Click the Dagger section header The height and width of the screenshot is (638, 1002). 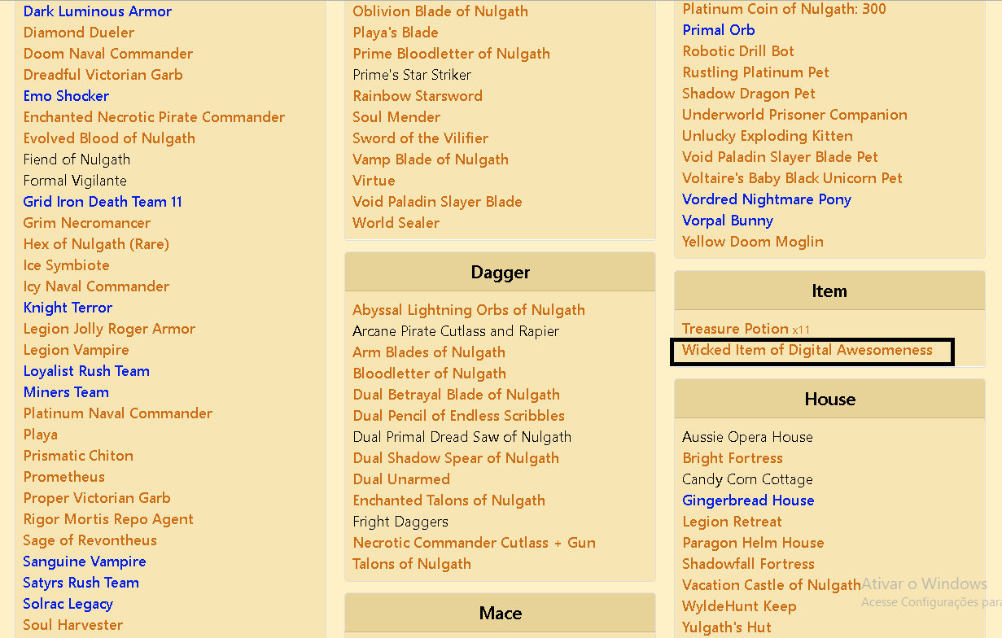click(499, 272)
